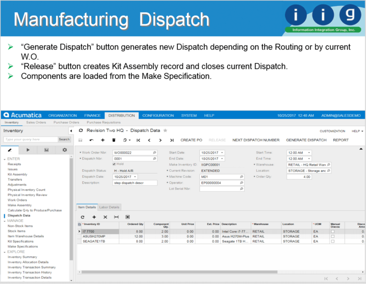Click the horizontal scrollbar of the grid

(179, 272)
